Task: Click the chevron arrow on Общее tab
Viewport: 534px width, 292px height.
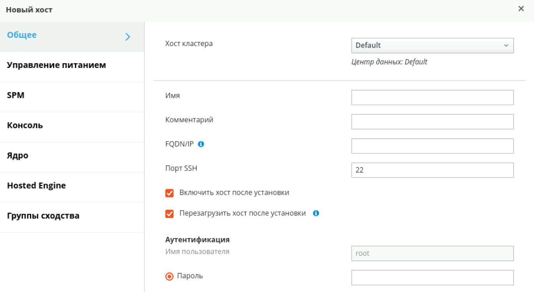Action: [x=128, y=37]
